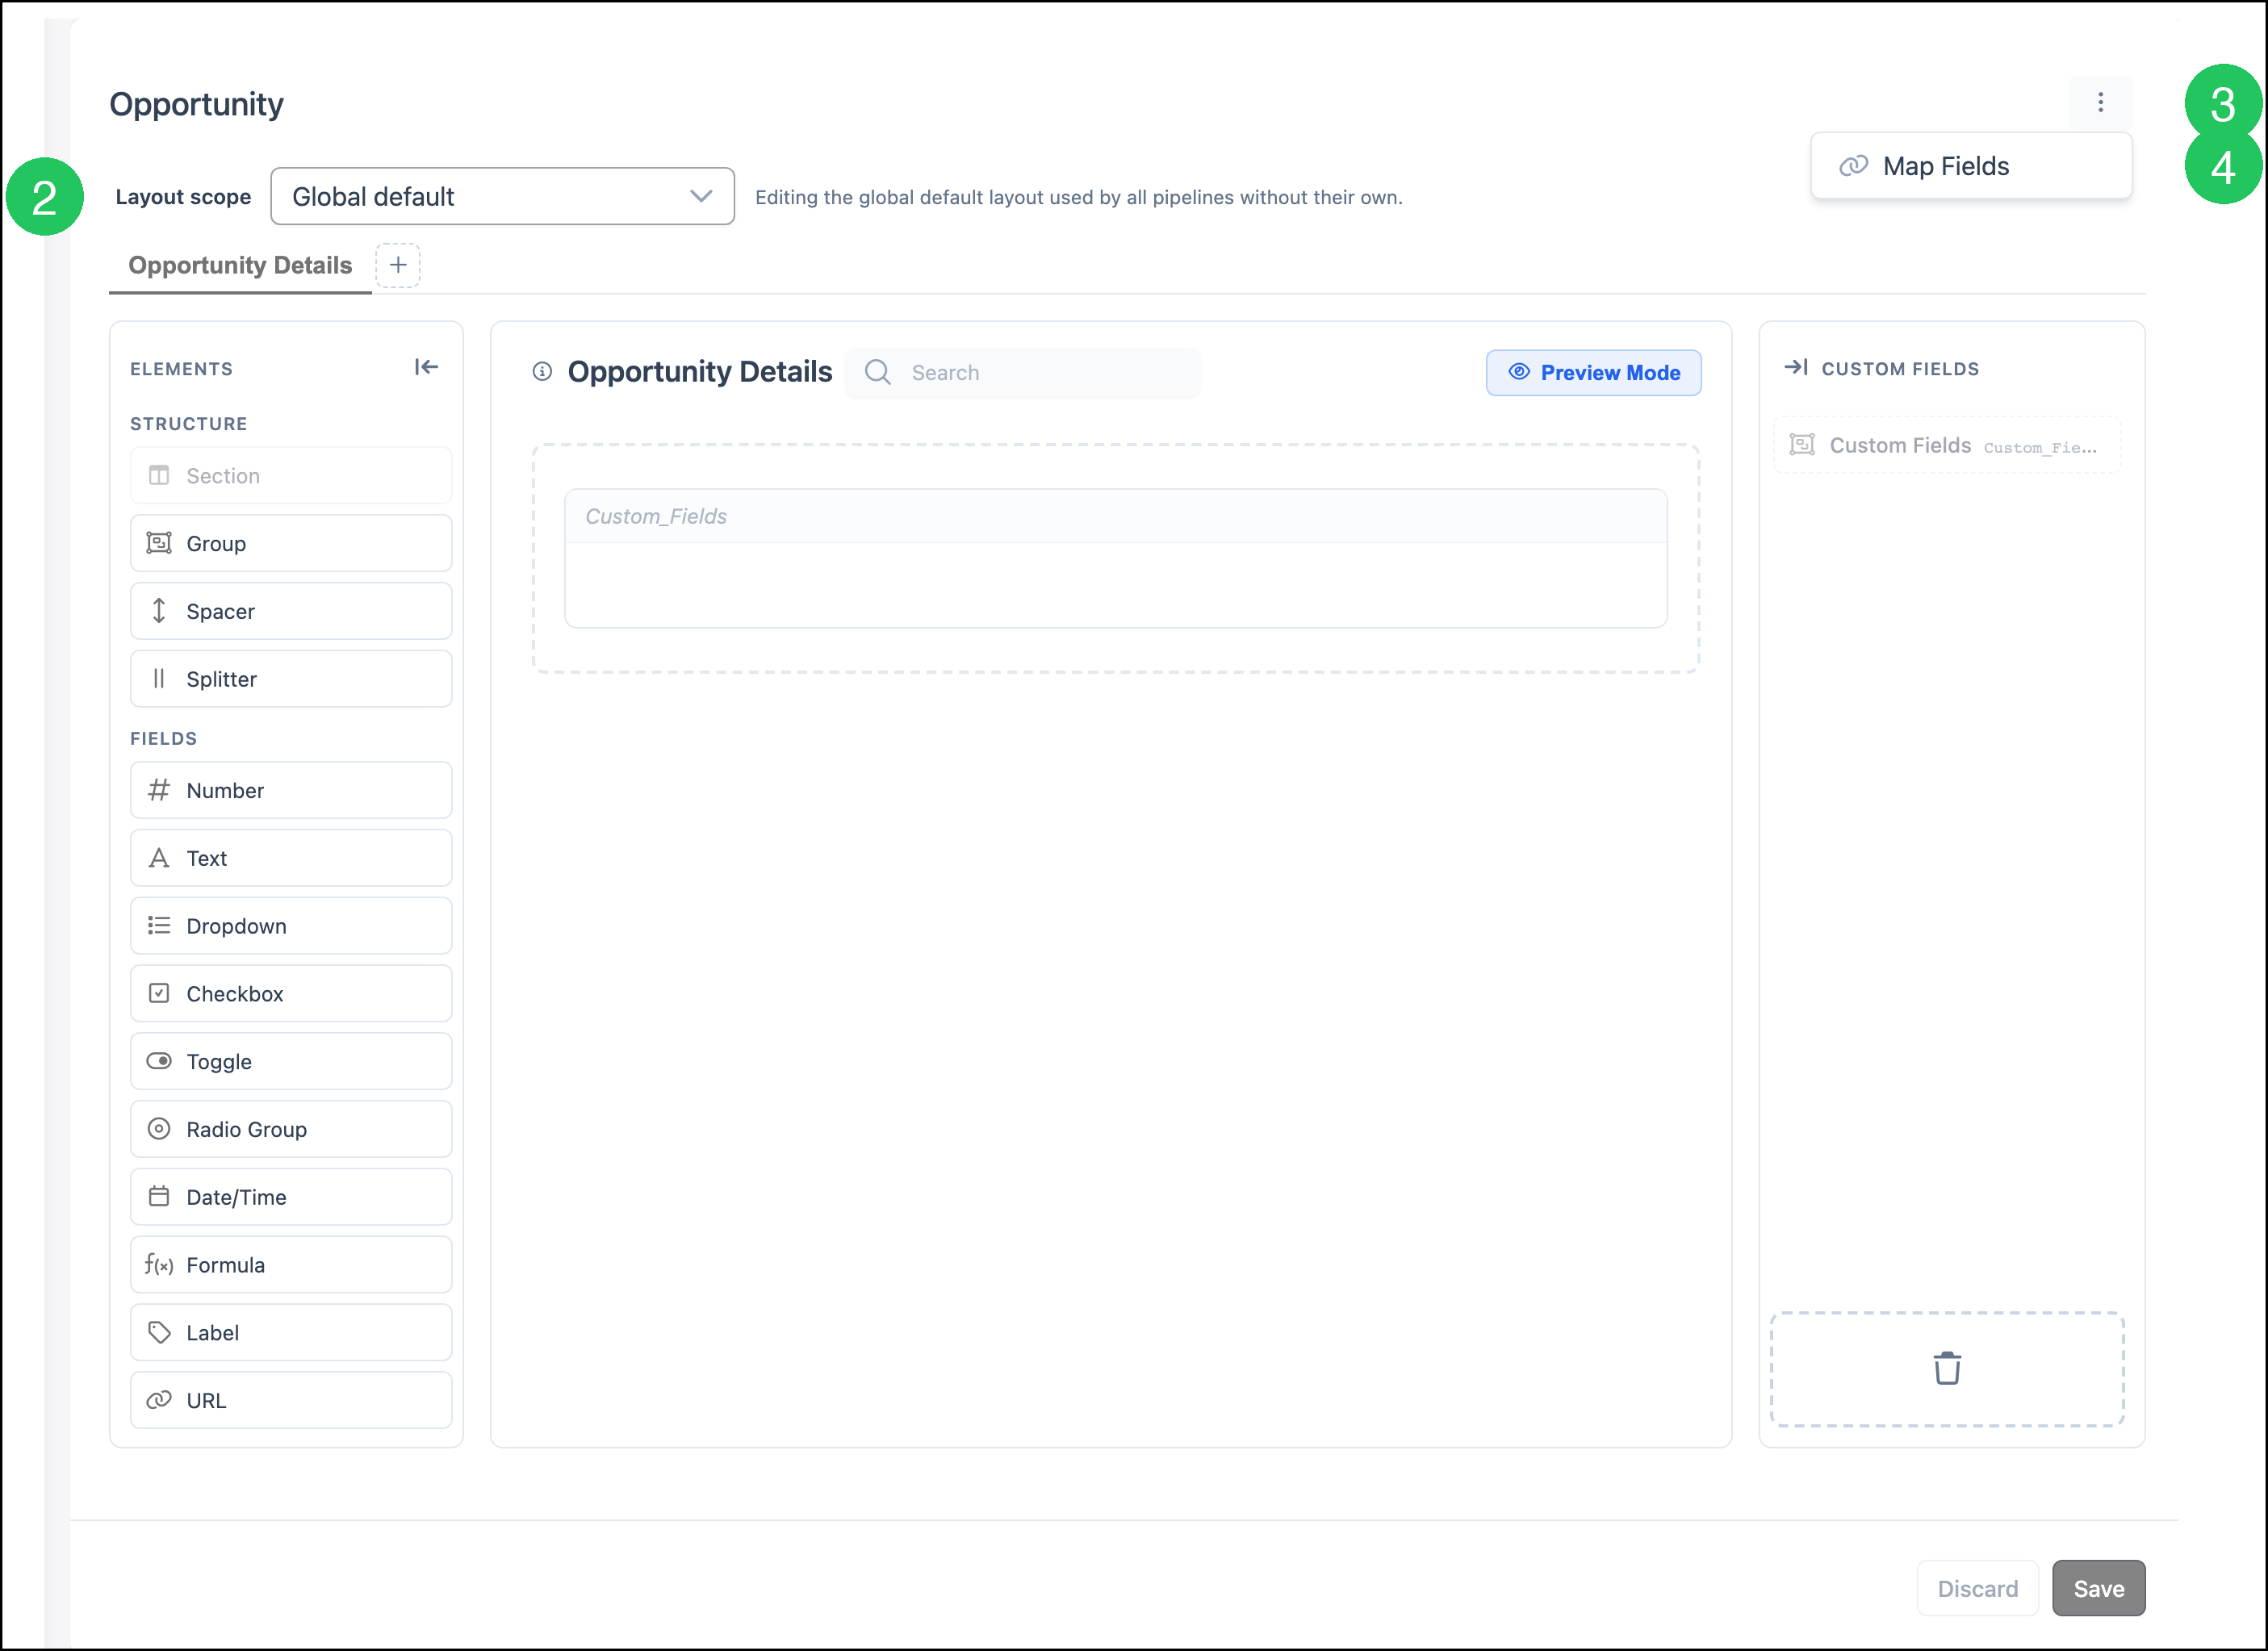This screenshot has height=1651, width=2268.
Task: Open the three-dot options menu
Action: [2100, 103]
